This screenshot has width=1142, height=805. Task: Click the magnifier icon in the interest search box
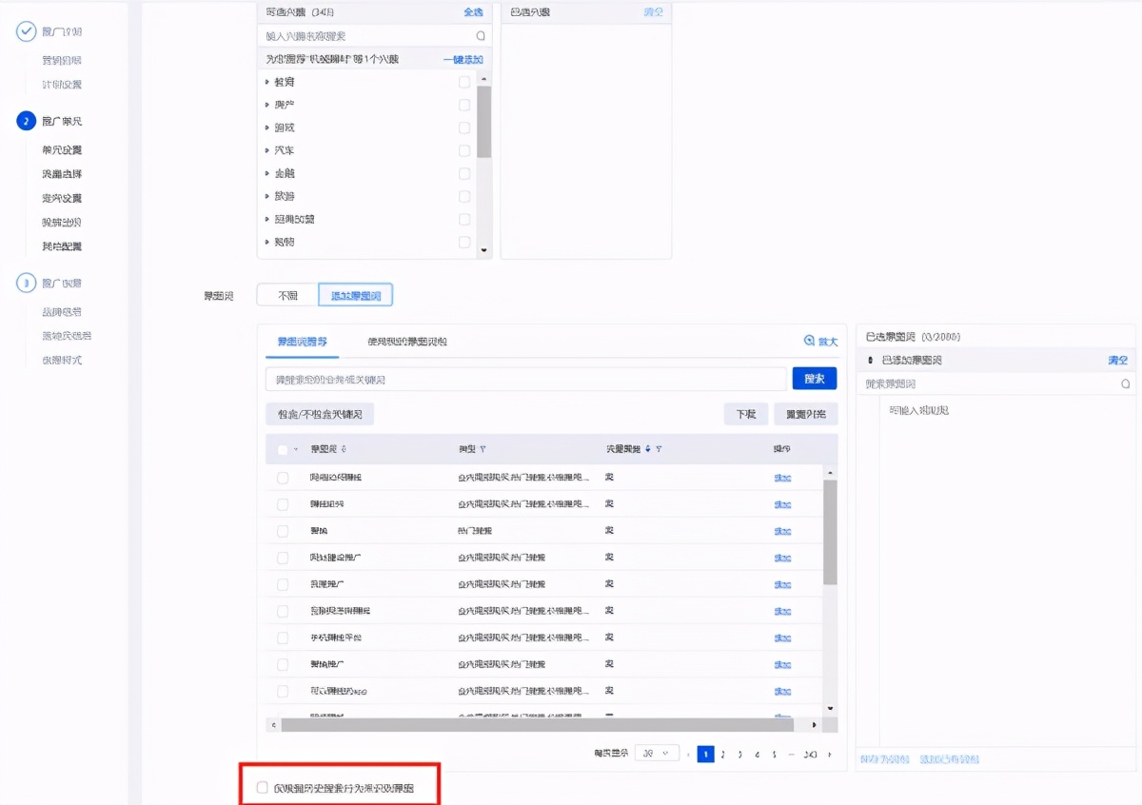click(480, 34)
